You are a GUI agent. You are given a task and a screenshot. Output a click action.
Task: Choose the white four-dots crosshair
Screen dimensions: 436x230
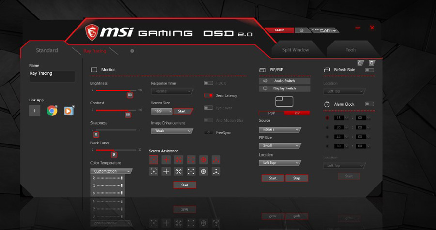click(191, 172)
